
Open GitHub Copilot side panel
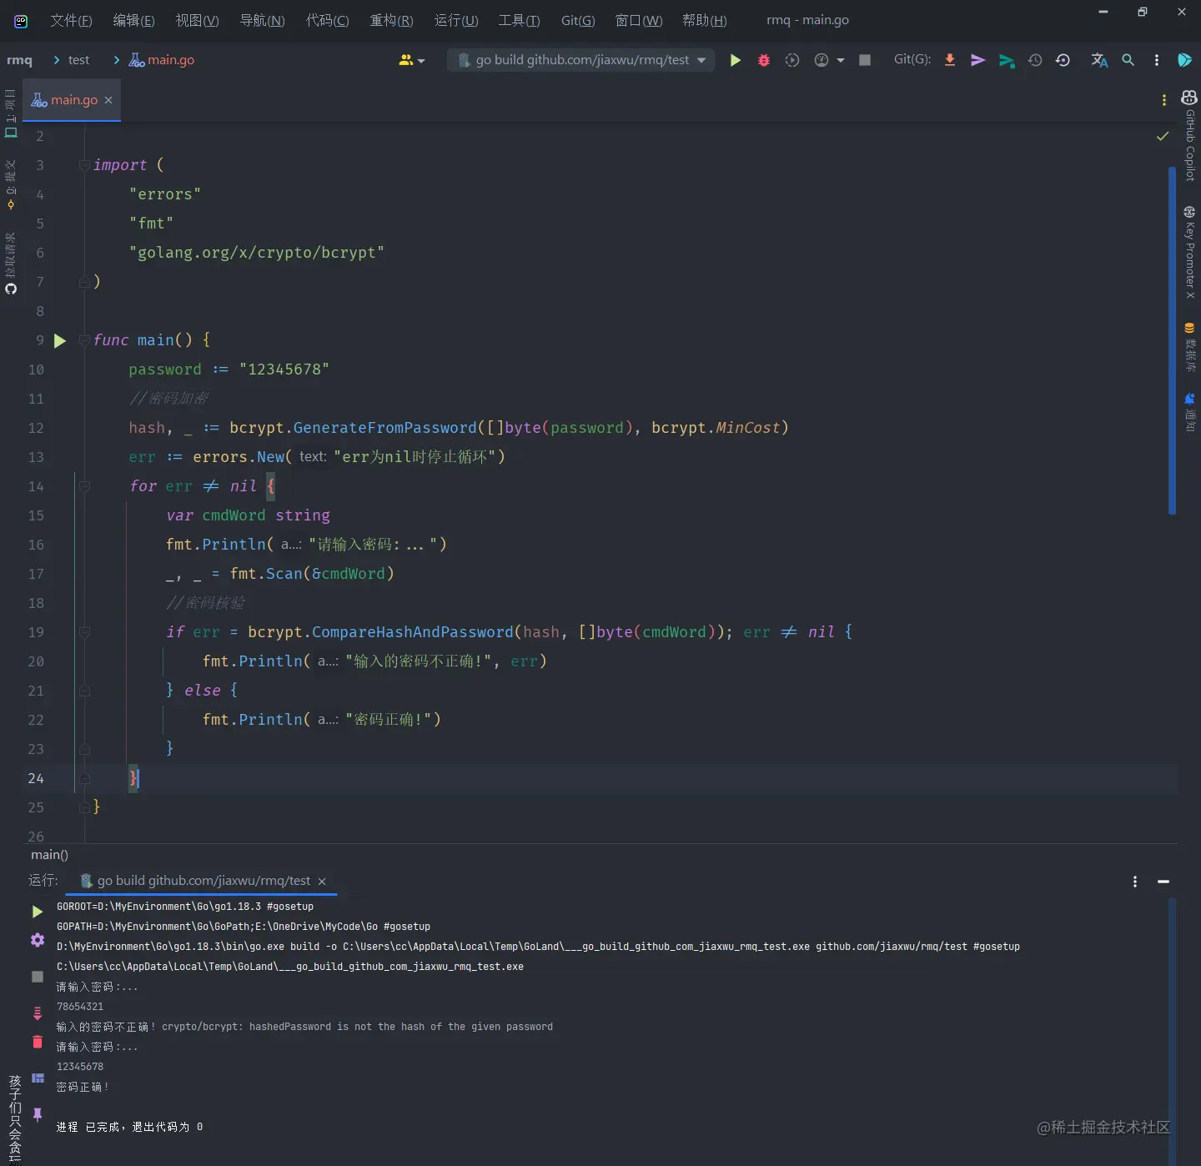coord(1189,134)
